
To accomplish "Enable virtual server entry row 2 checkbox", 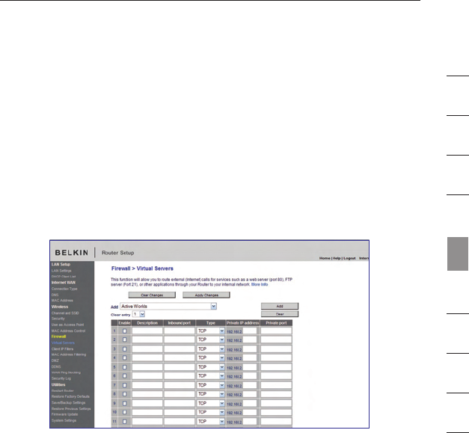I will click(x=125, y=340).
